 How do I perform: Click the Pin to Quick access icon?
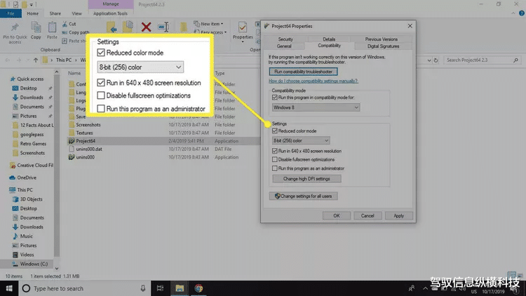tap(15, 28)
